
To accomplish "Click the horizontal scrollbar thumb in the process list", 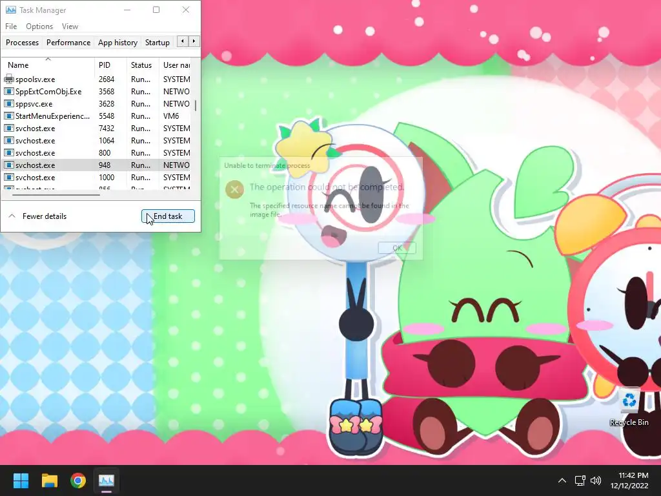I will tap(56, 195).
